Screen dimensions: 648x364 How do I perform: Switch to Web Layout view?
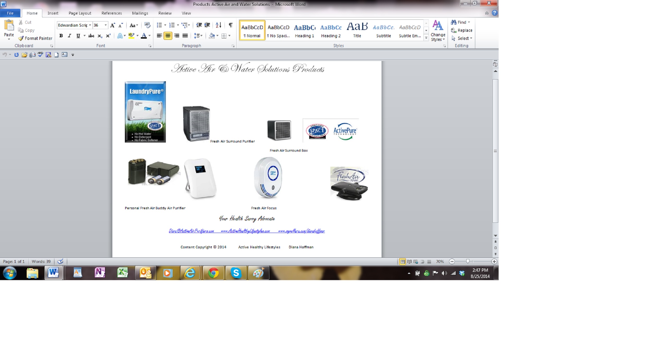tap(416, 262)
